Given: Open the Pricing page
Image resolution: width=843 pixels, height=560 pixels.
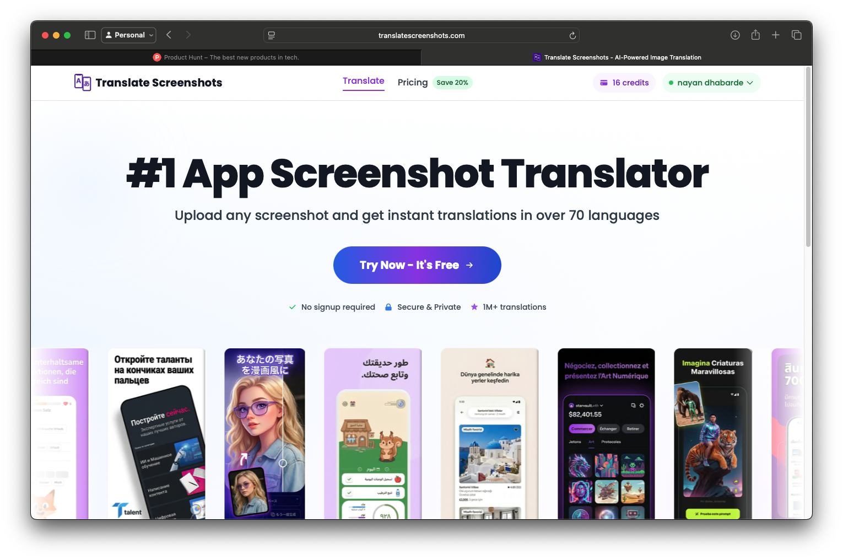Looking at the screenshot, I should pos(412,82).
